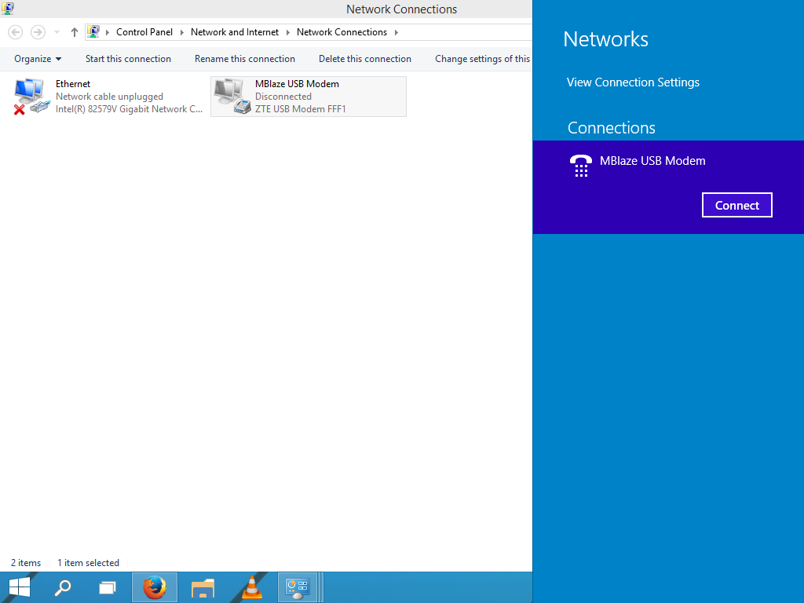Expand the chevron before Control Panel

coord(107,32)
